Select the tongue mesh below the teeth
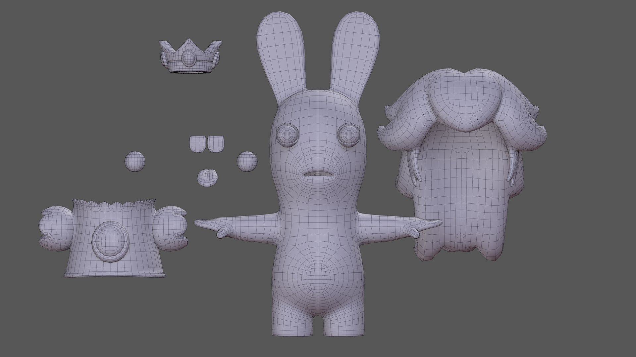636x357 pixels. tap(207, 178)
